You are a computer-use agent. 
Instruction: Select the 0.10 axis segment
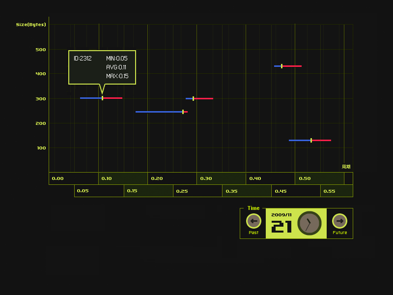(x=123, y=178)
